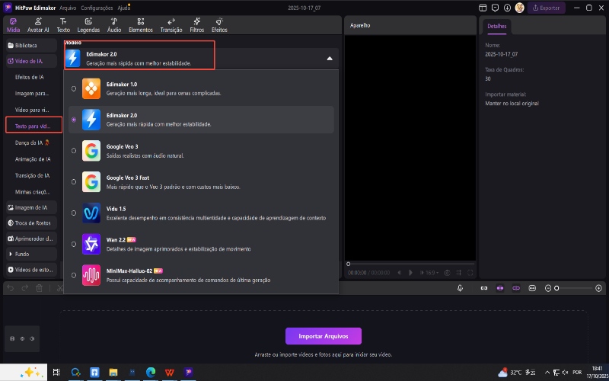This screenshot has height=381, width=609.
Task: Click the microphone voice-over icon
Action: click(461, 288)
